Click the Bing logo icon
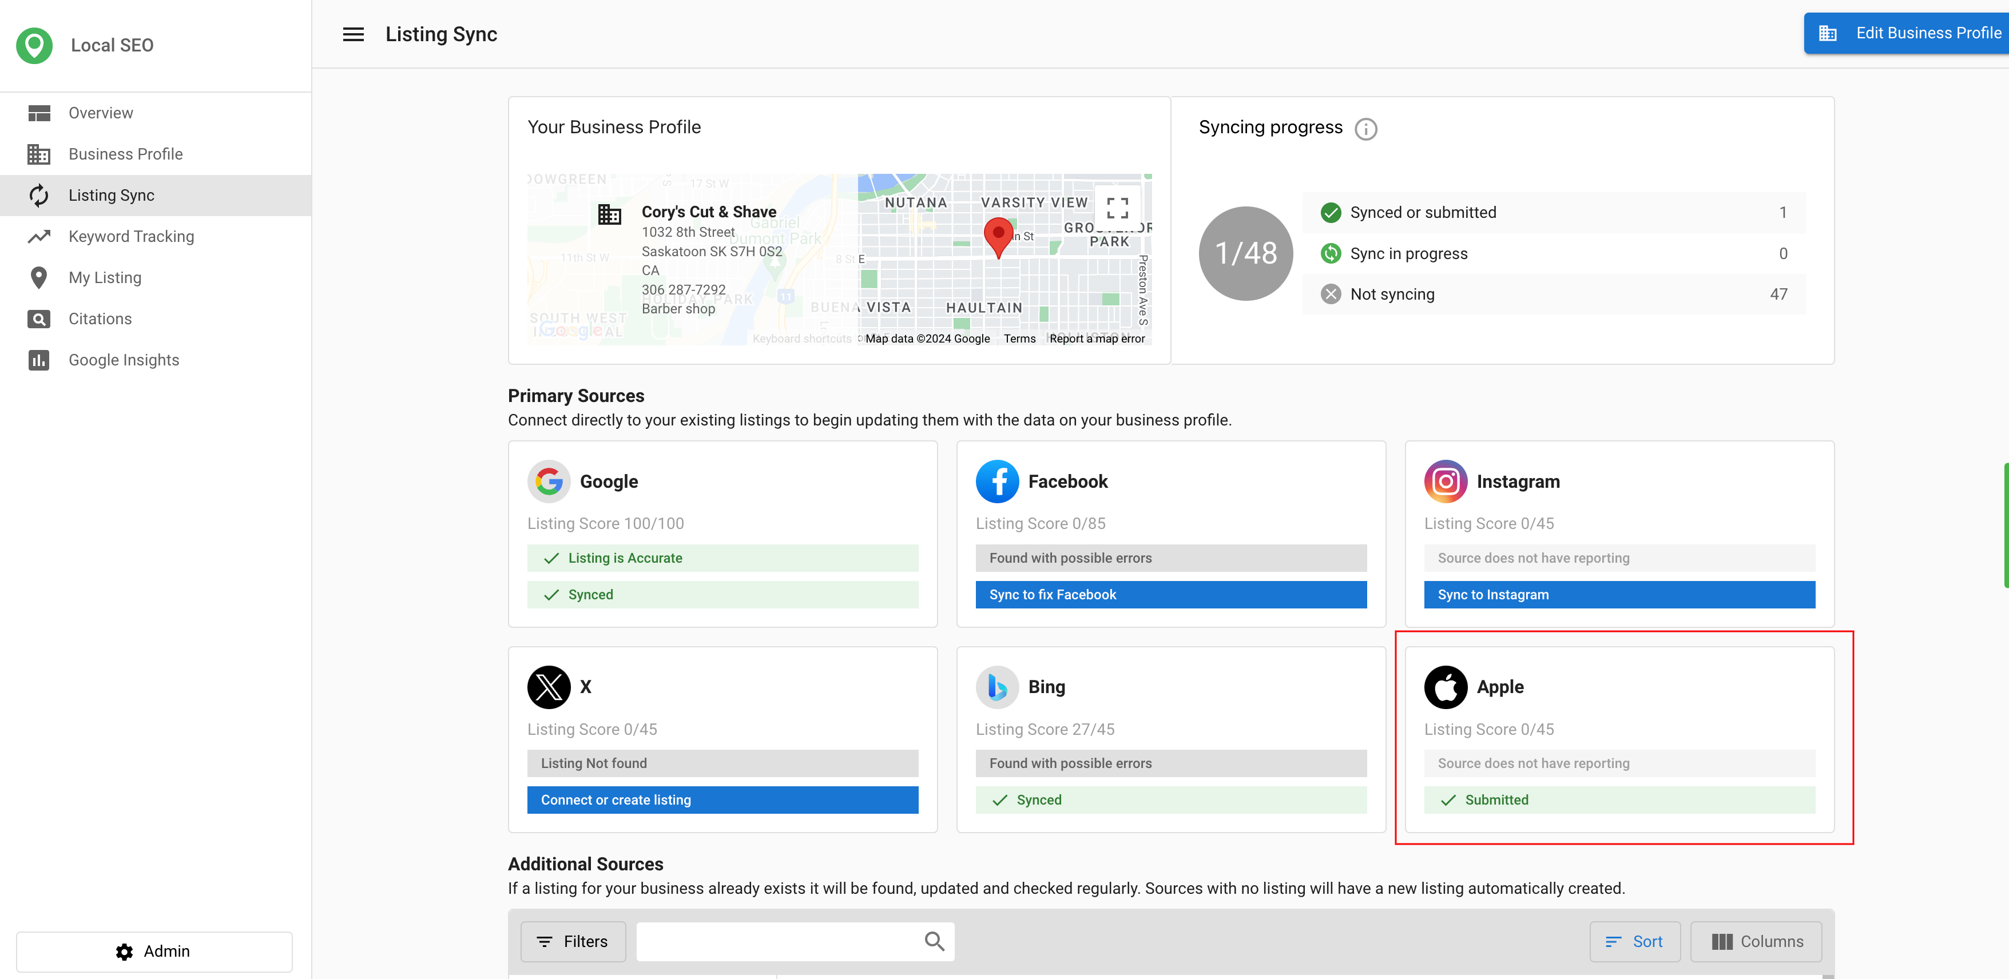The height and width of the screenshot is (979, 2009). pos(998,687)
